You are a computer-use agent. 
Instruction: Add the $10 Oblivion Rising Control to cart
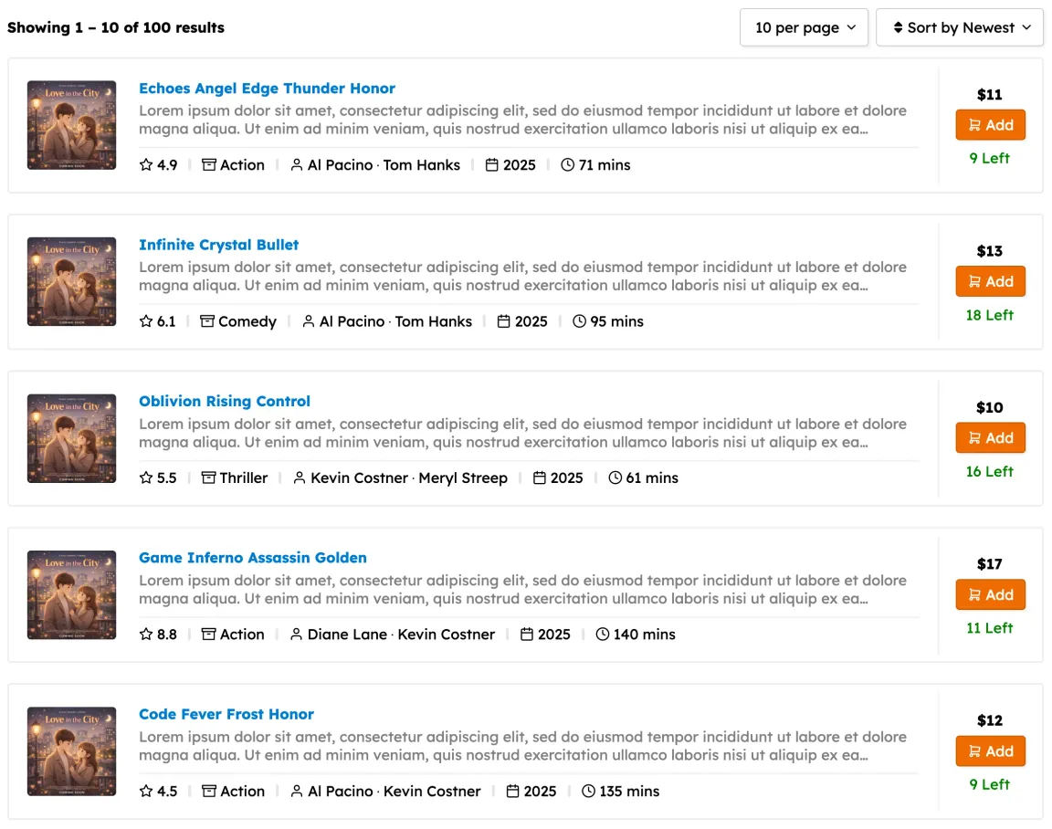tap(990, 438)
